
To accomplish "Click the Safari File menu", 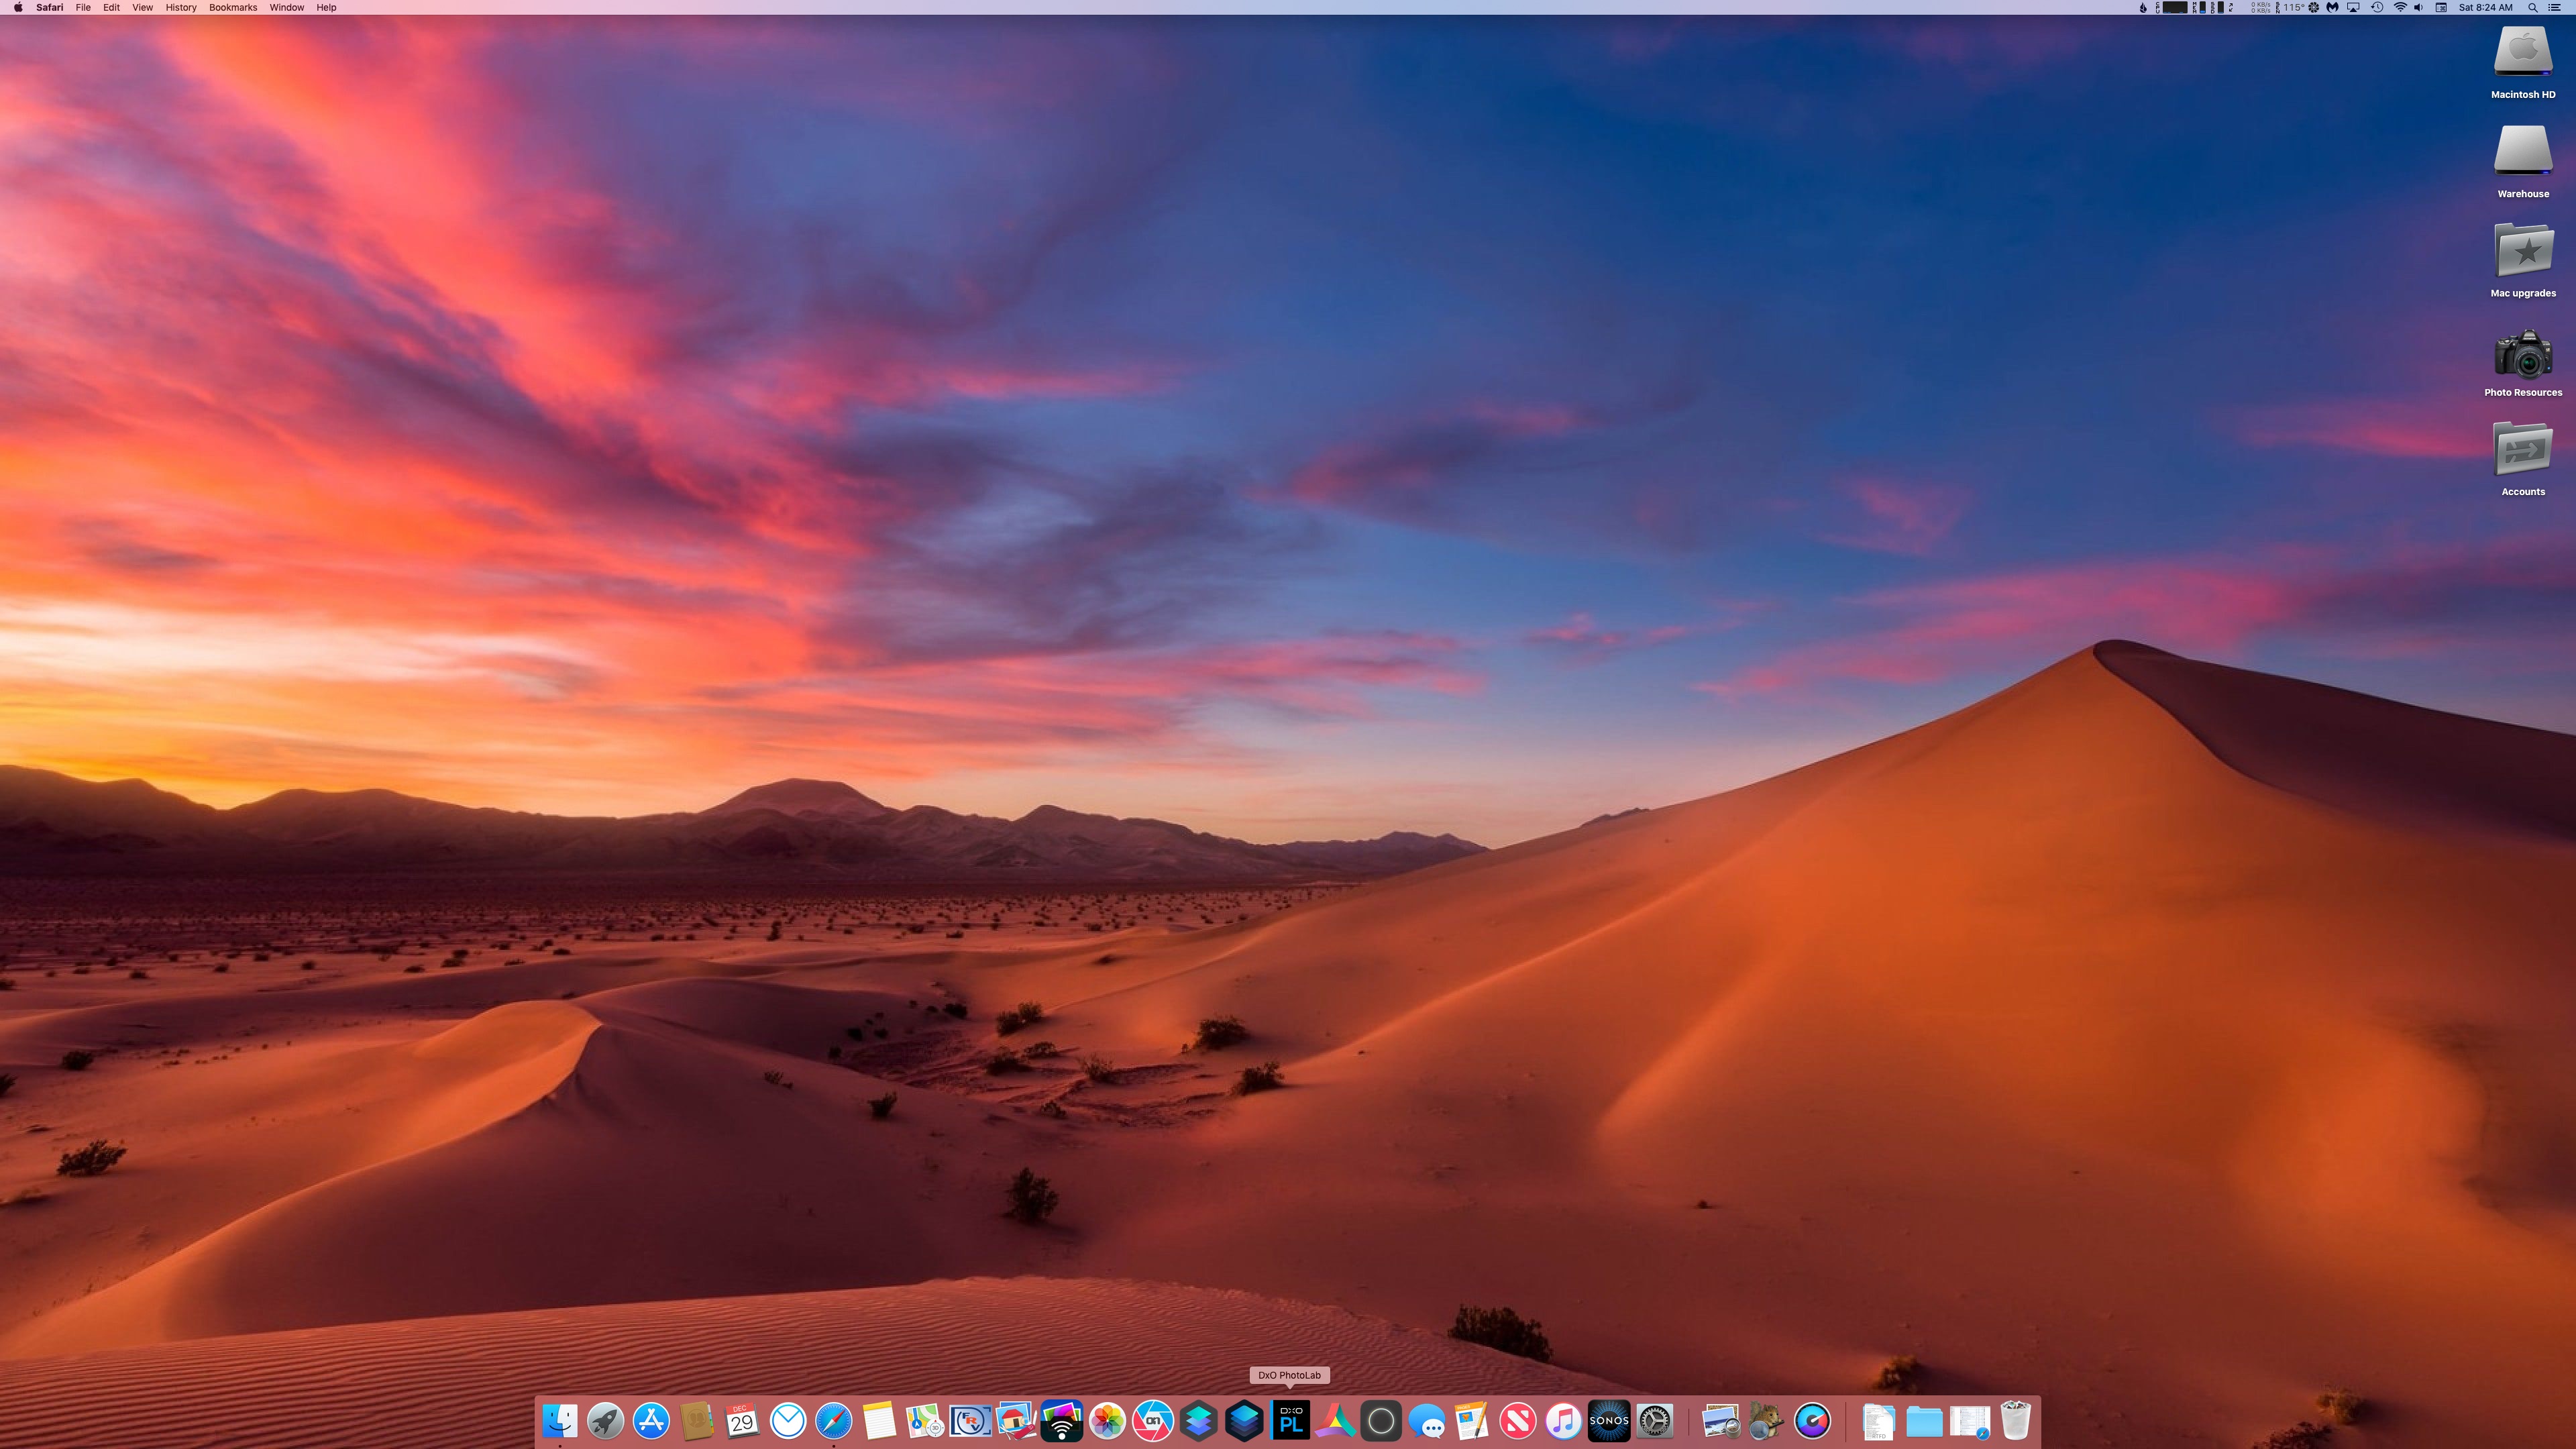I will [x=83, y=7].
